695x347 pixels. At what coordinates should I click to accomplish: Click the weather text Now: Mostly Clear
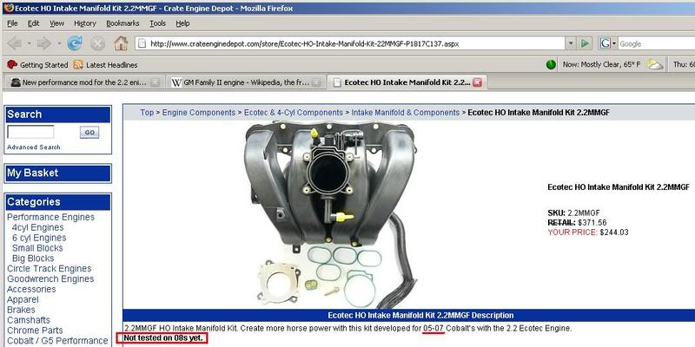(x=601, y=64)
